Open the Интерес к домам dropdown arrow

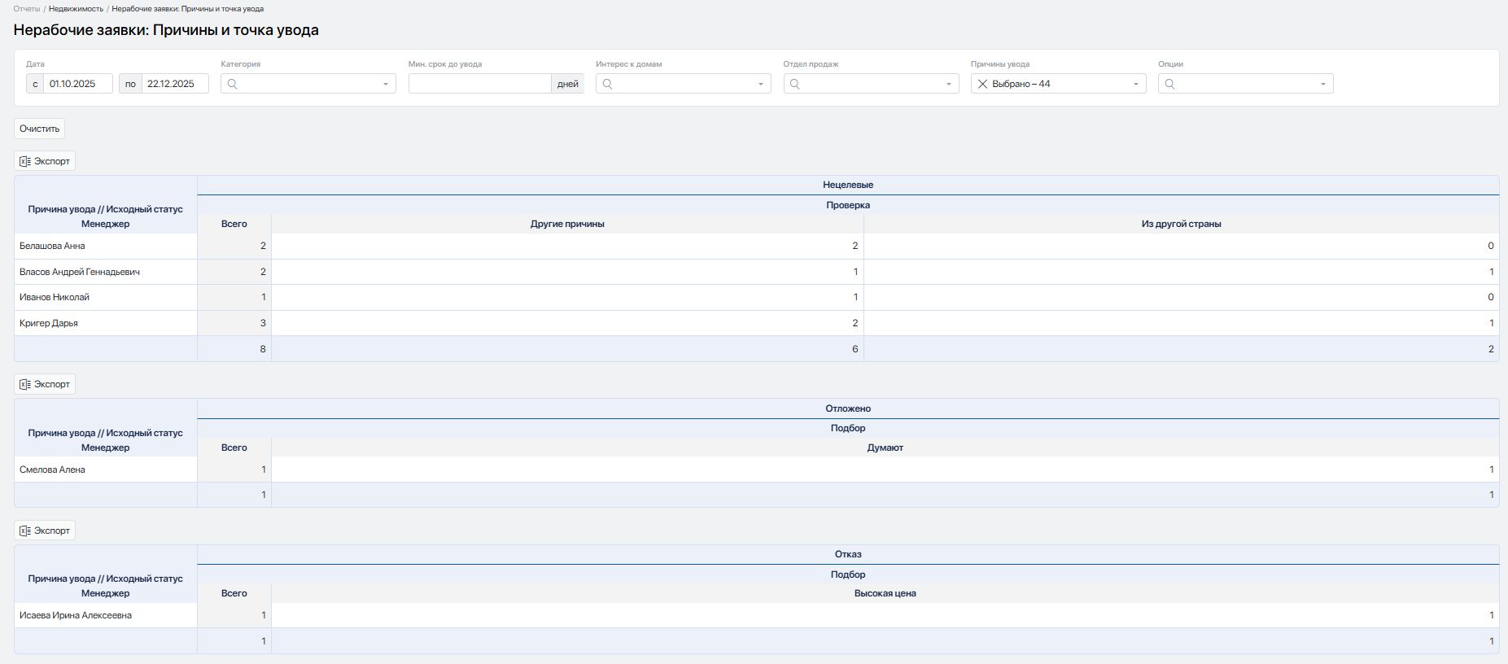[x=761, y=84]
